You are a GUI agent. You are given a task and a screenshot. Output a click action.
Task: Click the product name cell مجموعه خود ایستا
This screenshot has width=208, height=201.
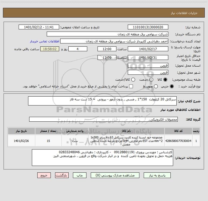coord(126,141)
